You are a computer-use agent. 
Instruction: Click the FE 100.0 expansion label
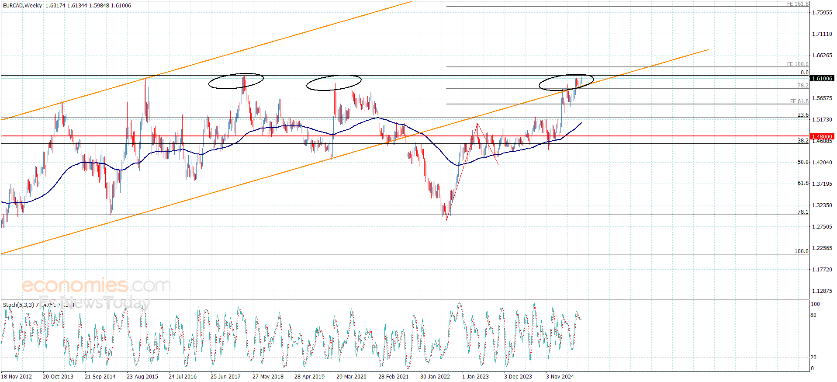pos(798,64)
